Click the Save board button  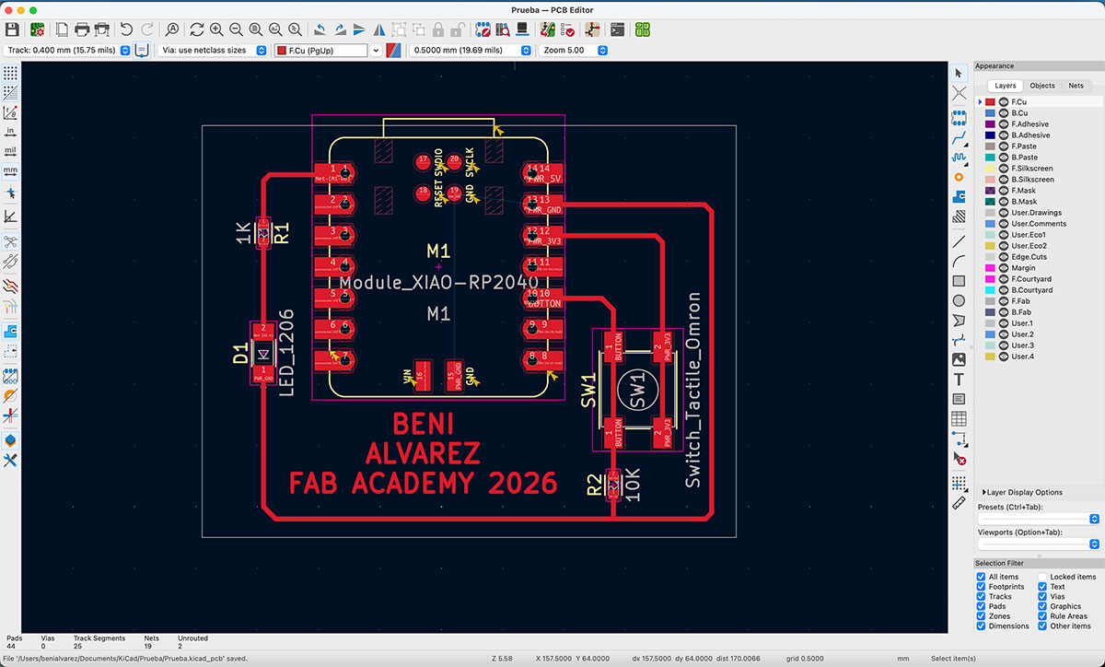tap(13, 29)
